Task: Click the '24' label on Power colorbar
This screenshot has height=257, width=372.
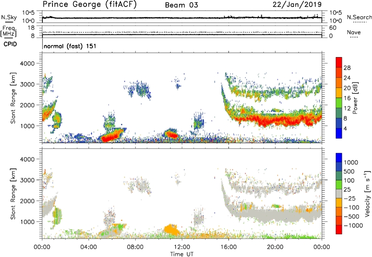Action: coord(347,78)
